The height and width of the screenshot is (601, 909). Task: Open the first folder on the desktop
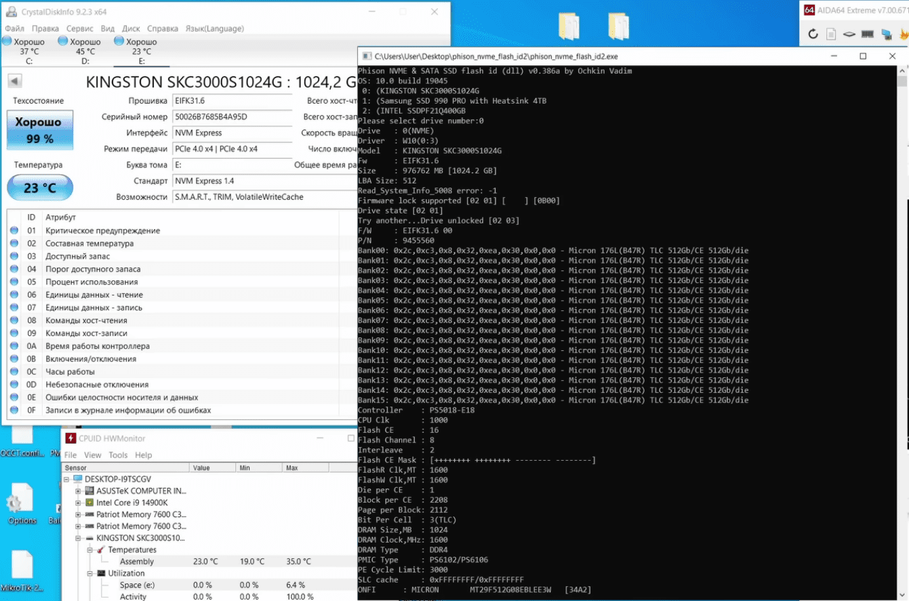[x=568, y=27]
